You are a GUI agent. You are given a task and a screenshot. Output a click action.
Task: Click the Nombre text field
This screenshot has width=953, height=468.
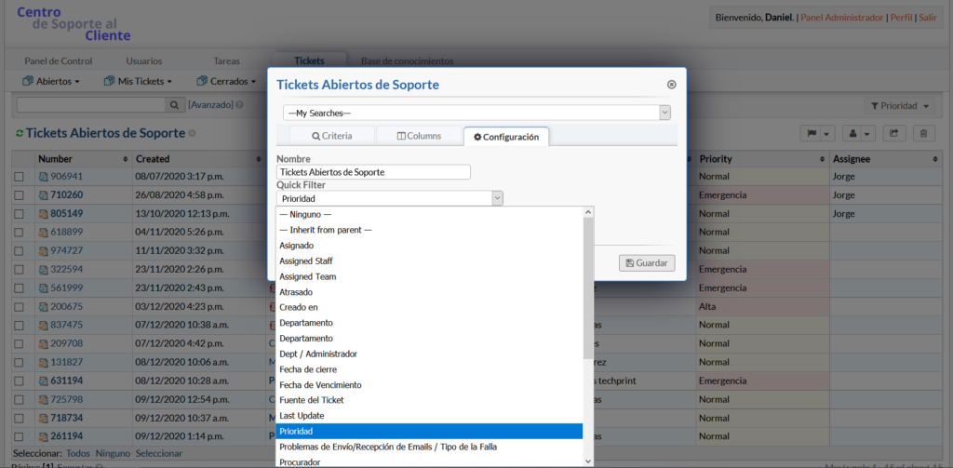pyautogui.click(x=373, y=172)
